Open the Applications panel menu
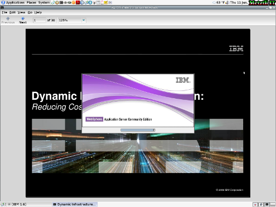This screenshot has width=276, height=207. (15, 2)
